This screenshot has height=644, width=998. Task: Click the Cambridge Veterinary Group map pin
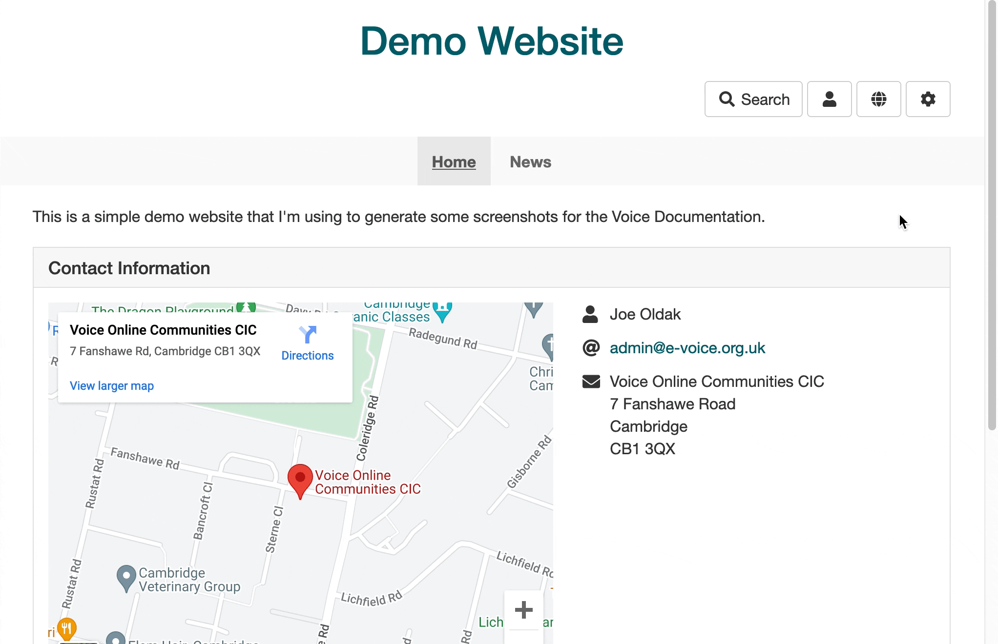coord(126,577)
